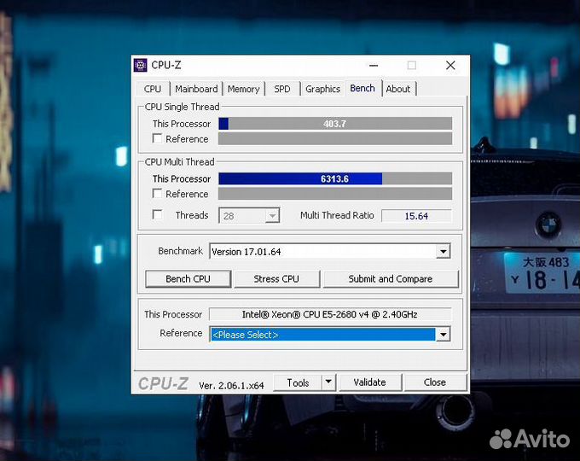Click the Stress CPU button
The image size is (580, 461).
point(276,279)
